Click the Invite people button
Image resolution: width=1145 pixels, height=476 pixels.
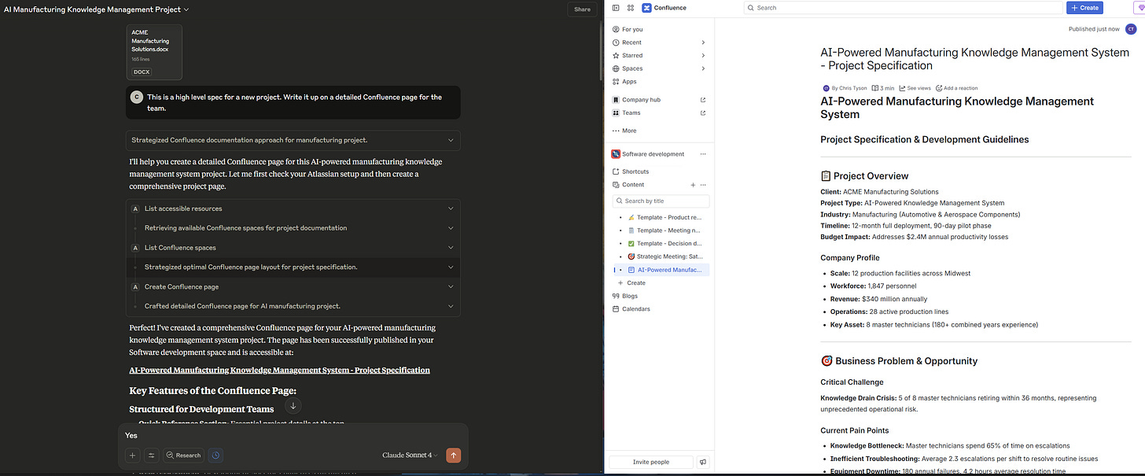pos(650,462)
